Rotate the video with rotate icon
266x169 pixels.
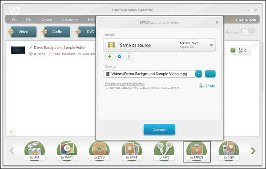point(245,50)
